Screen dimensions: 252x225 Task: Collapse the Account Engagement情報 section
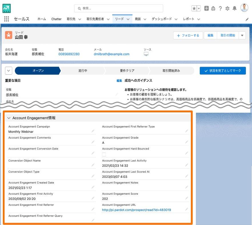pyautogui.click(x=9, y=118)
